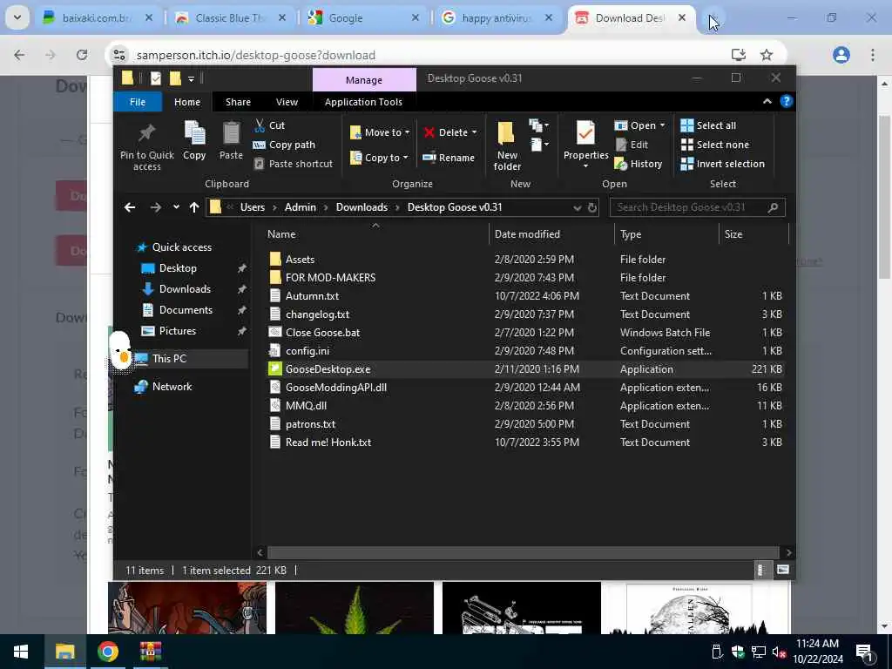Open the Delete dropdown arrow
This screenshot has height=669, width=892.
point(474,132)
